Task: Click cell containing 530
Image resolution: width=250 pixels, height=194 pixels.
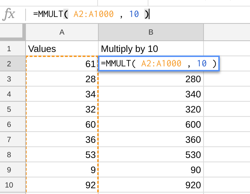Action: tap(151, 155)
